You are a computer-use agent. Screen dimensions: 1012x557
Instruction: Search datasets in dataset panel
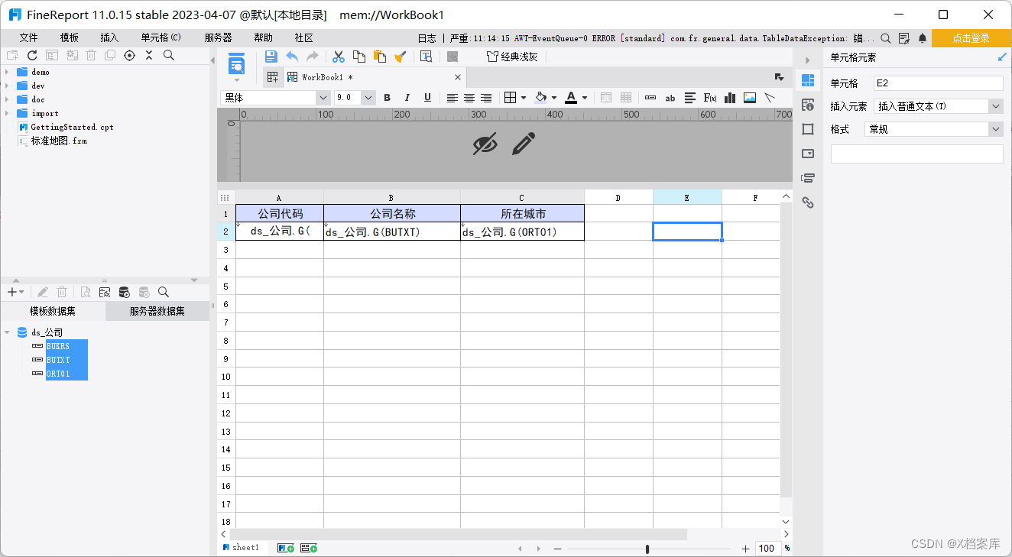tap(163, 292)
